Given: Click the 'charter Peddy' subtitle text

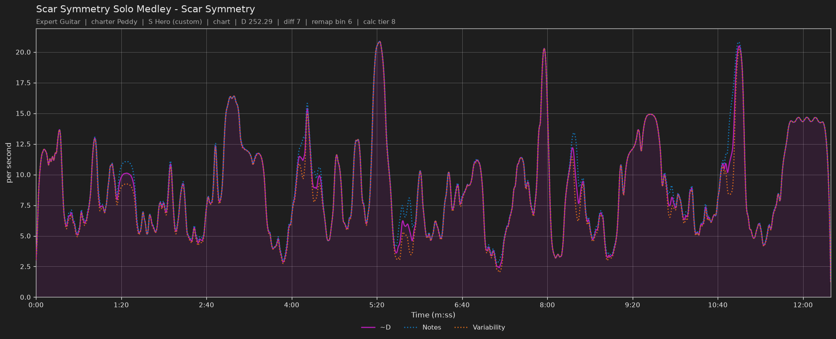Looking at the screenshot, I should 114,21.
